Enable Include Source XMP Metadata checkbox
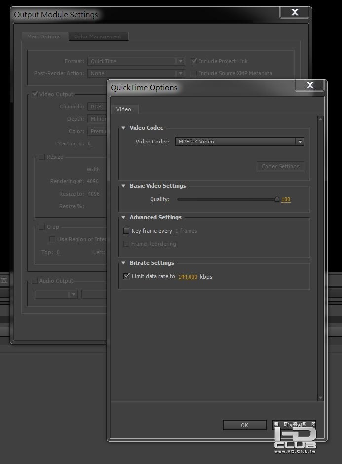This screenshot has width=342, height=464. click(x=193, y=73)
